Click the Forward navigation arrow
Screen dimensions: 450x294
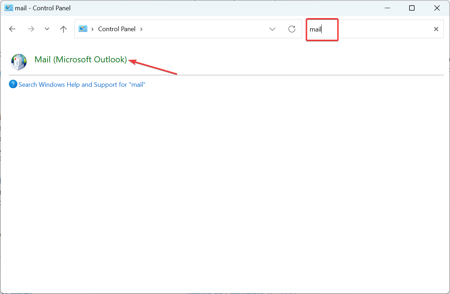point(31,29)
